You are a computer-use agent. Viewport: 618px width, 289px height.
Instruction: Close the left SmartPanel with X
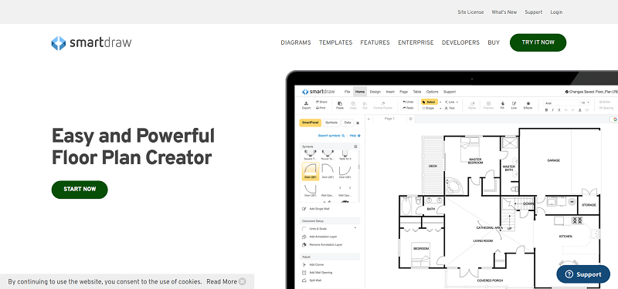click(358, 123)
